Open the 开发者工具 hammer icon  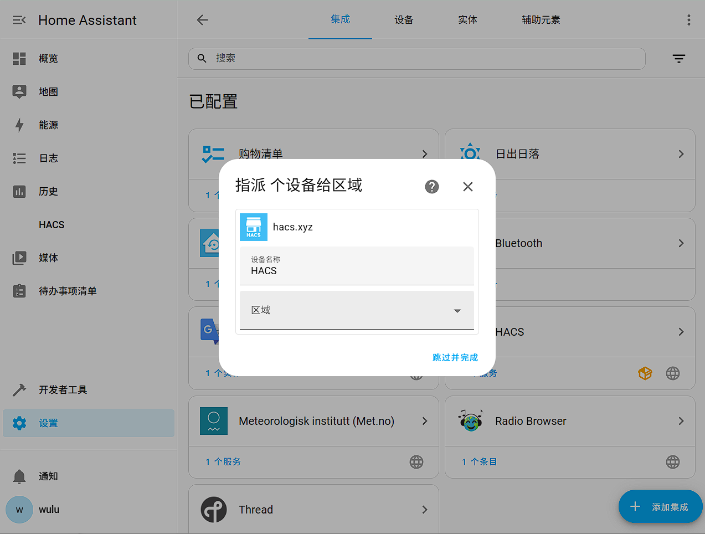19,390
